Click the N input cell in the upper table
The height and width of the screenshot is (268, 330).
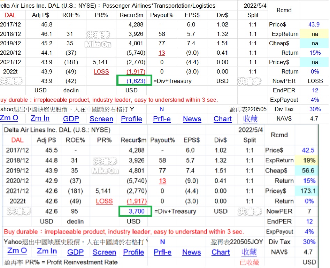[162, 109]
